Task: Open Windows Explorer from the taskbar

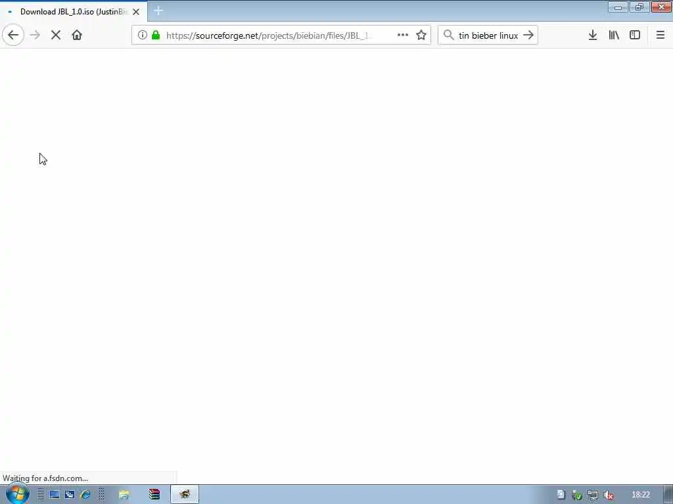Action: 124,495
